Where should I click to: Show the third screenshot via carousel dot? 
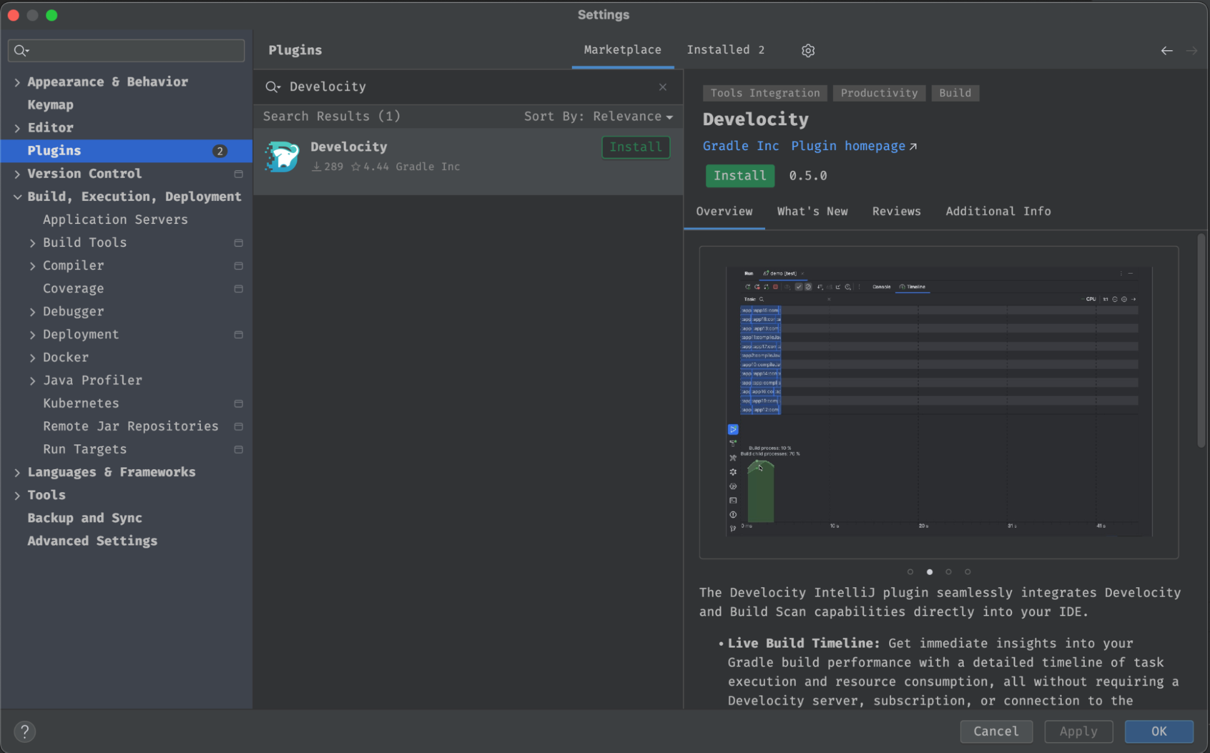tap(949, 571)
